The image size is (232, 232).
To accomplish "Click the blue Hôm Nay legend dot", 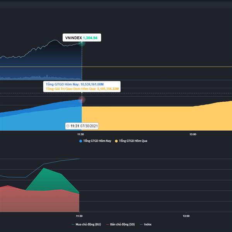I will (81, 141).
